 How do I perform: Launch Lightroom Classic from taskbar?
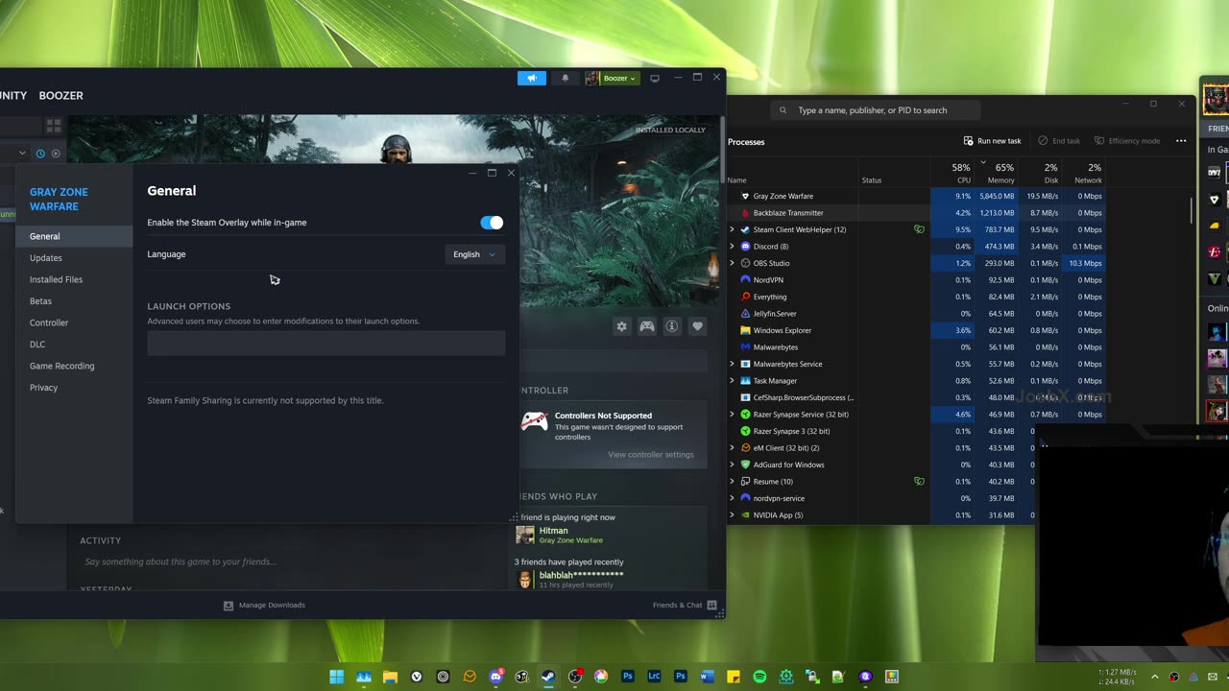(x=654, y=677)
